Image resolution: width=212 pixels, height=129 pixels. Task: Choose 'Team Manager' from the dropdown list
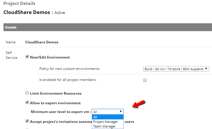coord(108,126)
